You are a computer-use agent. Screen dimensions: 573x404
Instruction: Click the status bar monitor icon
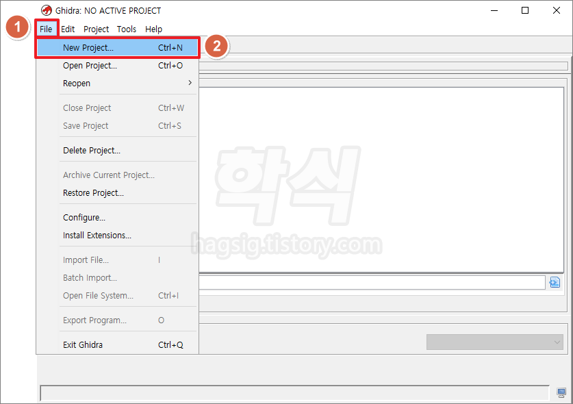point(561,392)
